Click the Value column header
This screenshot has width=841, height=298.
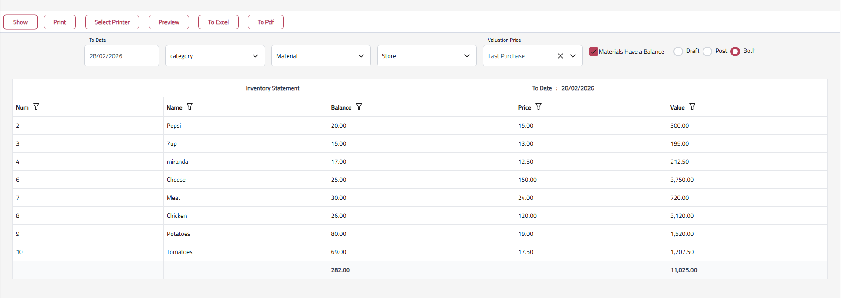click(677, 107)
